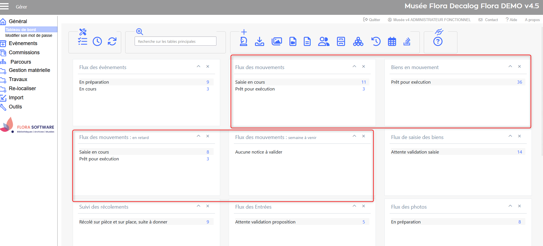
Task: Open the Evènements menu in sidebar
Action: (x=23, y=43)
